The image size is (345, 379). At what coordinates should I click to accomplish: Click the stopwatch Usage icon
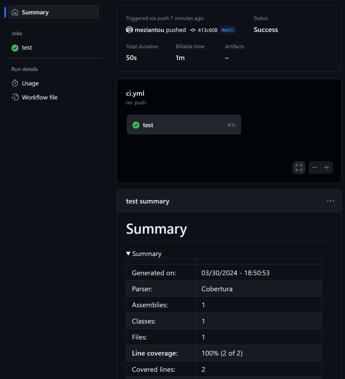(15, 83)
